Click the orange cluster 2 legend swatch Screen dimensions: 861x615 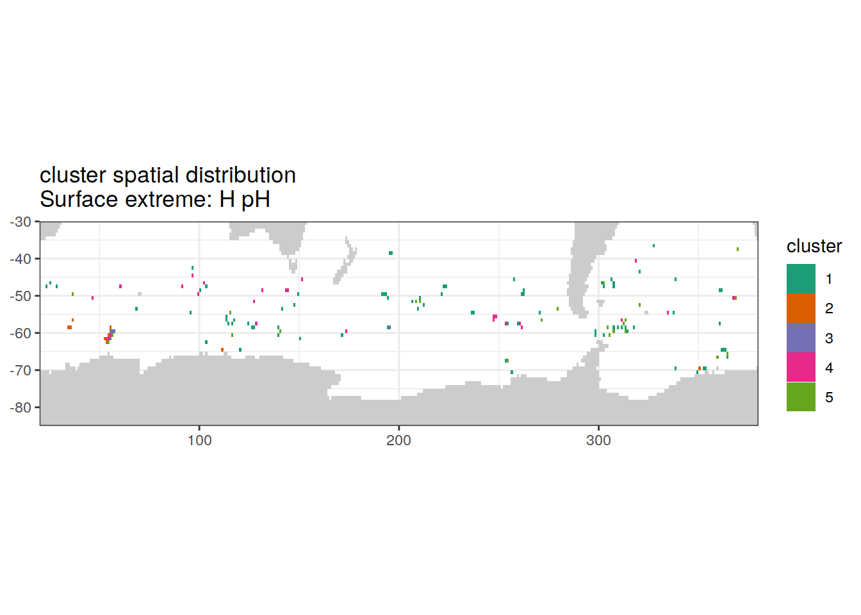[x=801, y=308]
